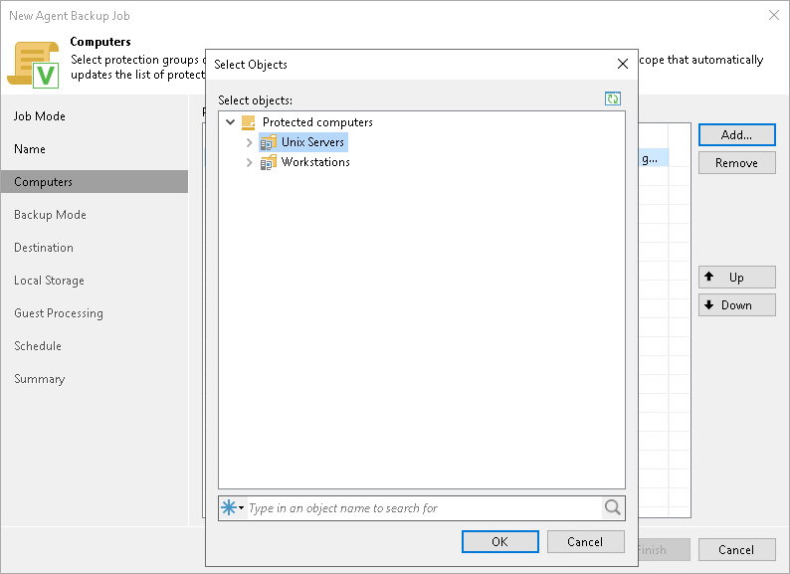Click the Remove button
Image resolution: width=790 pixels, height=574 pixels.
point(736,163)
